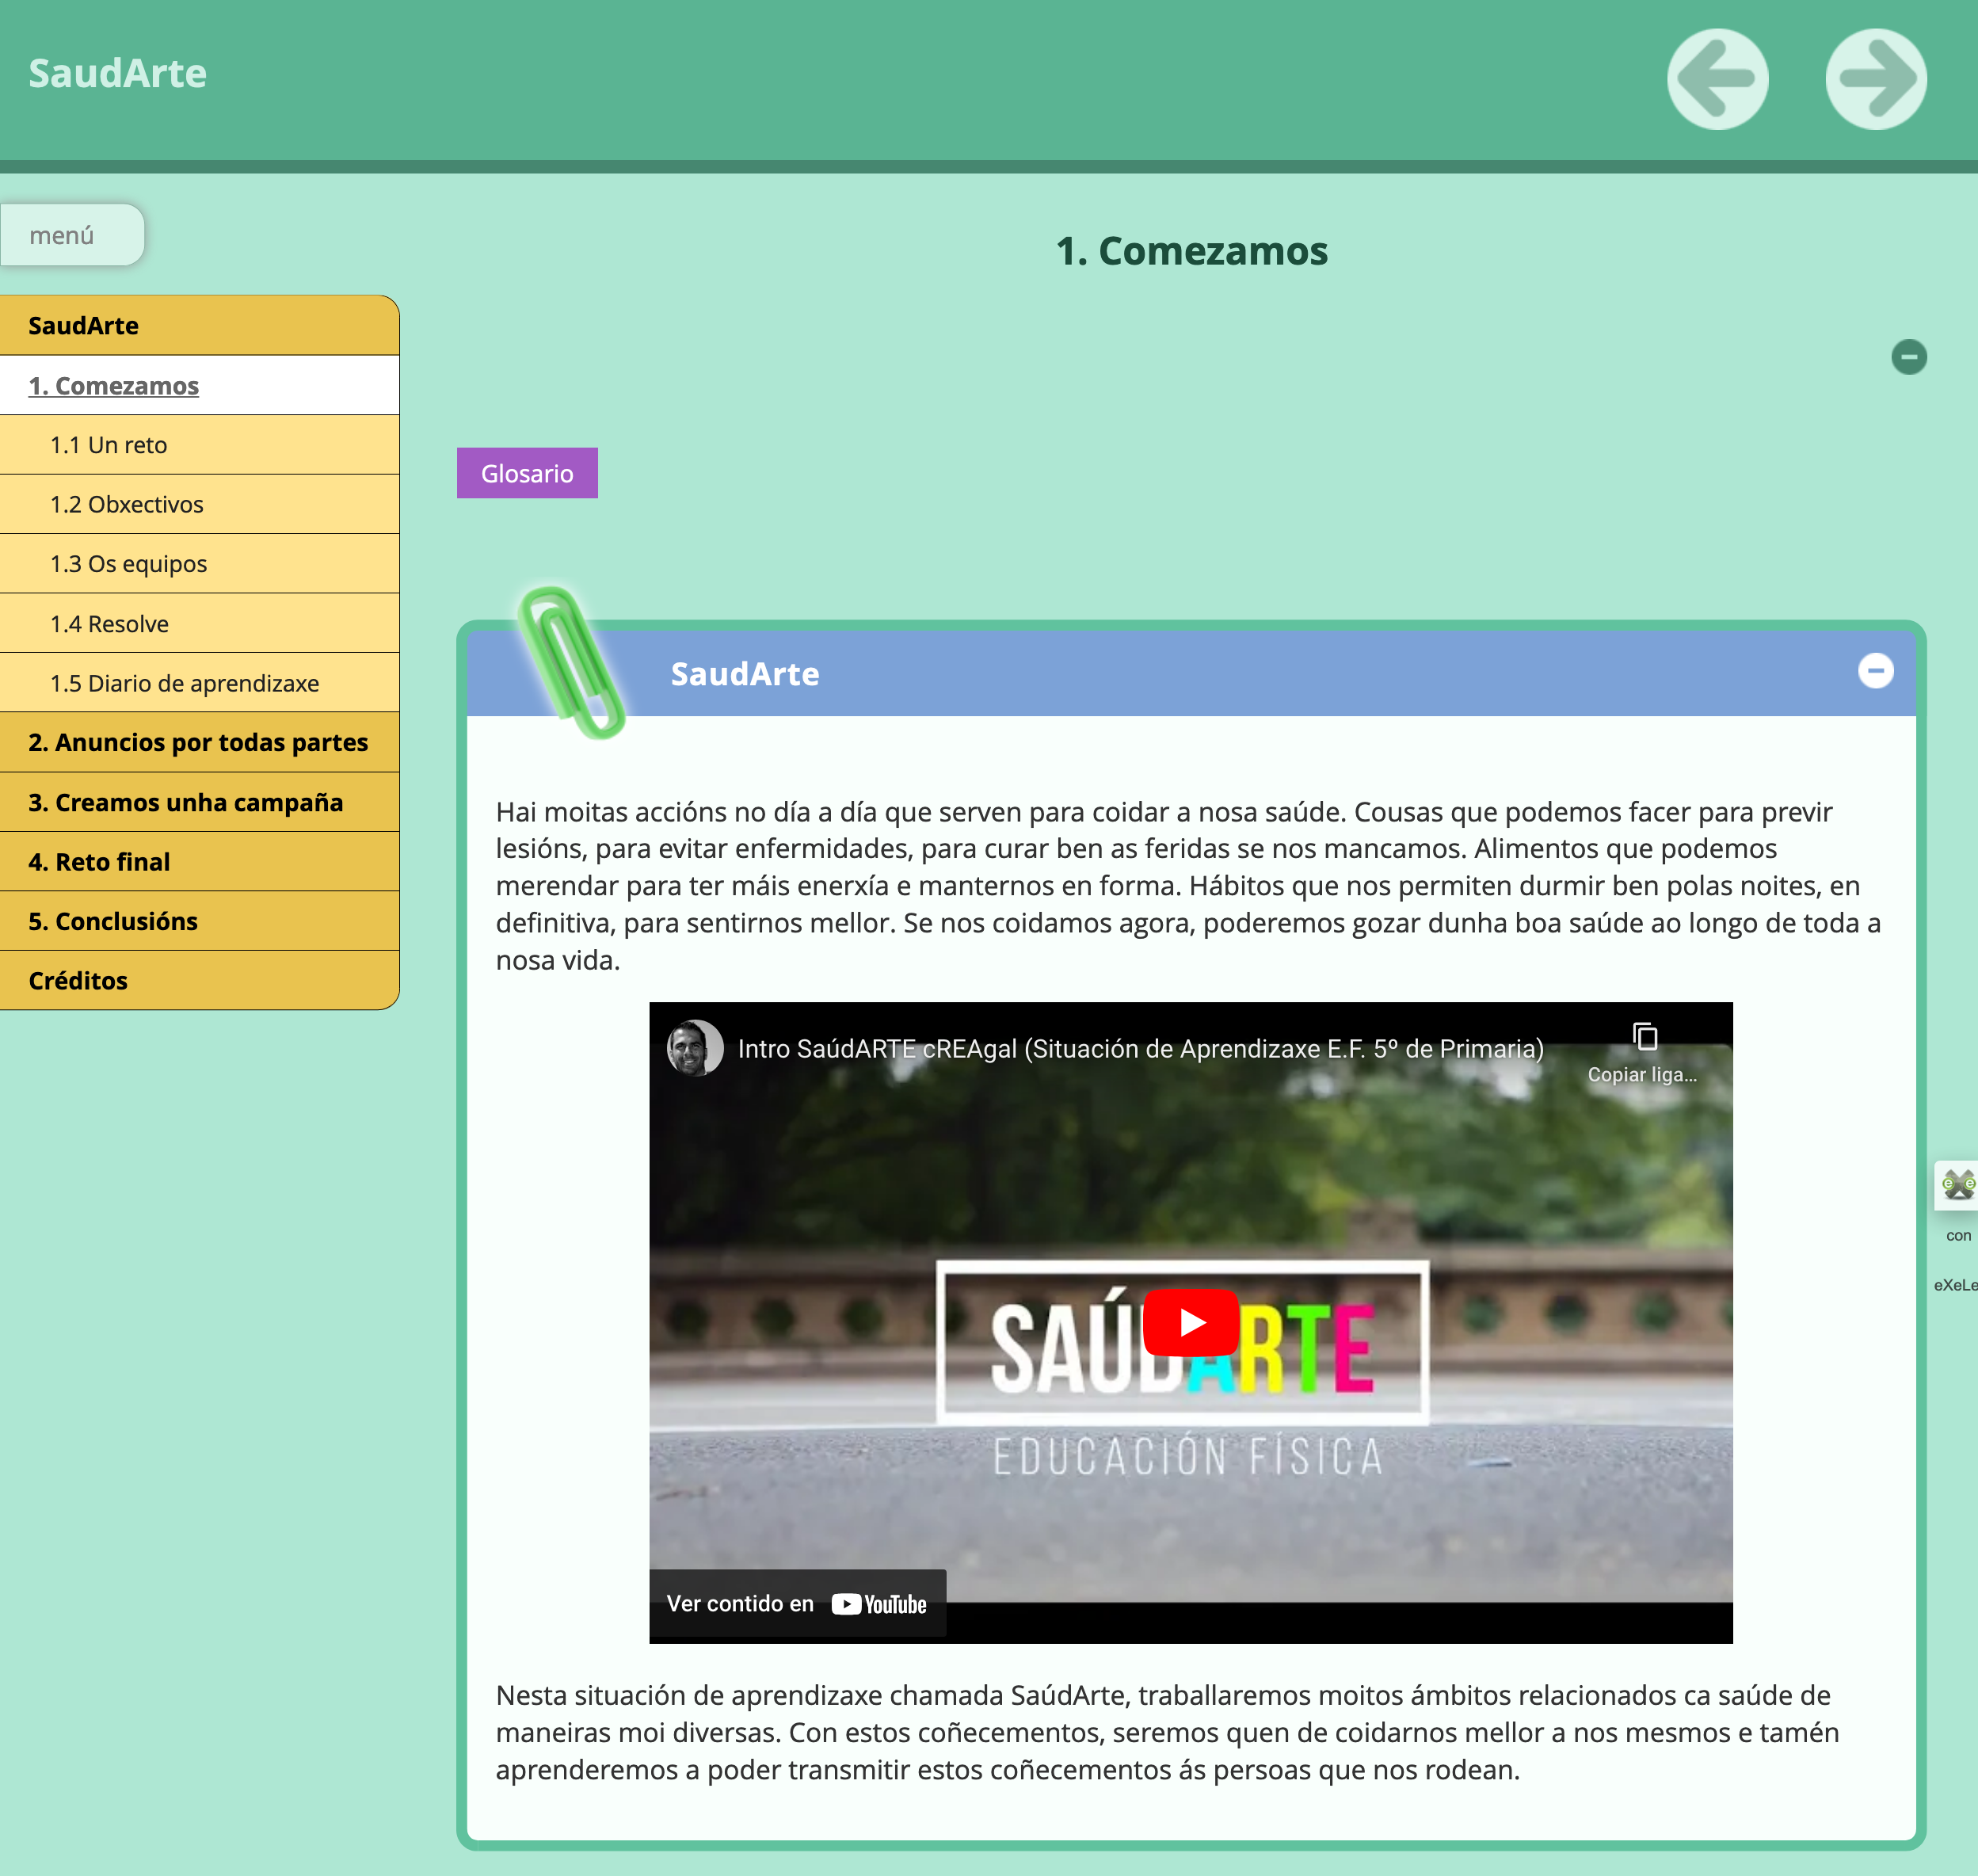Select 1.2 Obxectivos in menu
Screen dimensions: 1978x1876
tap(126, 504)
